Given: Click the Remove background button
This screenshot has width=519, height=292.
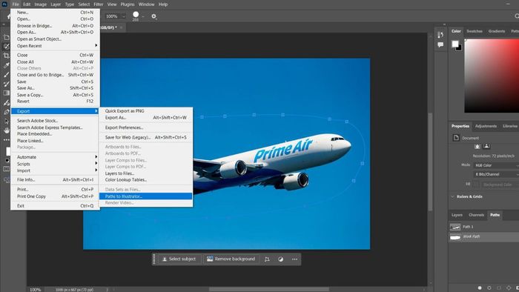Looking at the screenshot, I should (x=231, y=259).
